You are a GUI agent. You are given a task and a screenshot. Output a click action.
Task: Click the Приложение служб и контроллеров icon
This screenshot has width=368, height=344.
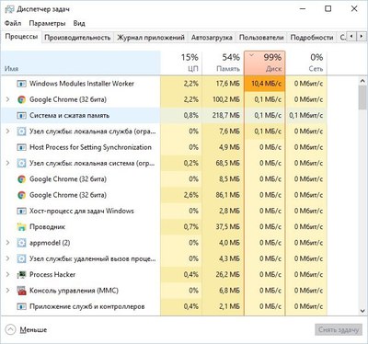[21, 306]
